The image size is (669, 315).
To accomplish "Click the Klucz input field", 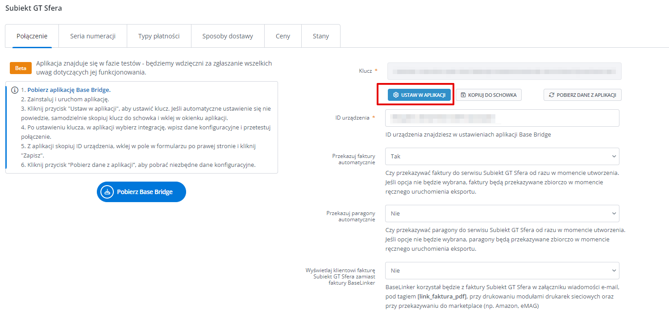I will coord(504,71).
